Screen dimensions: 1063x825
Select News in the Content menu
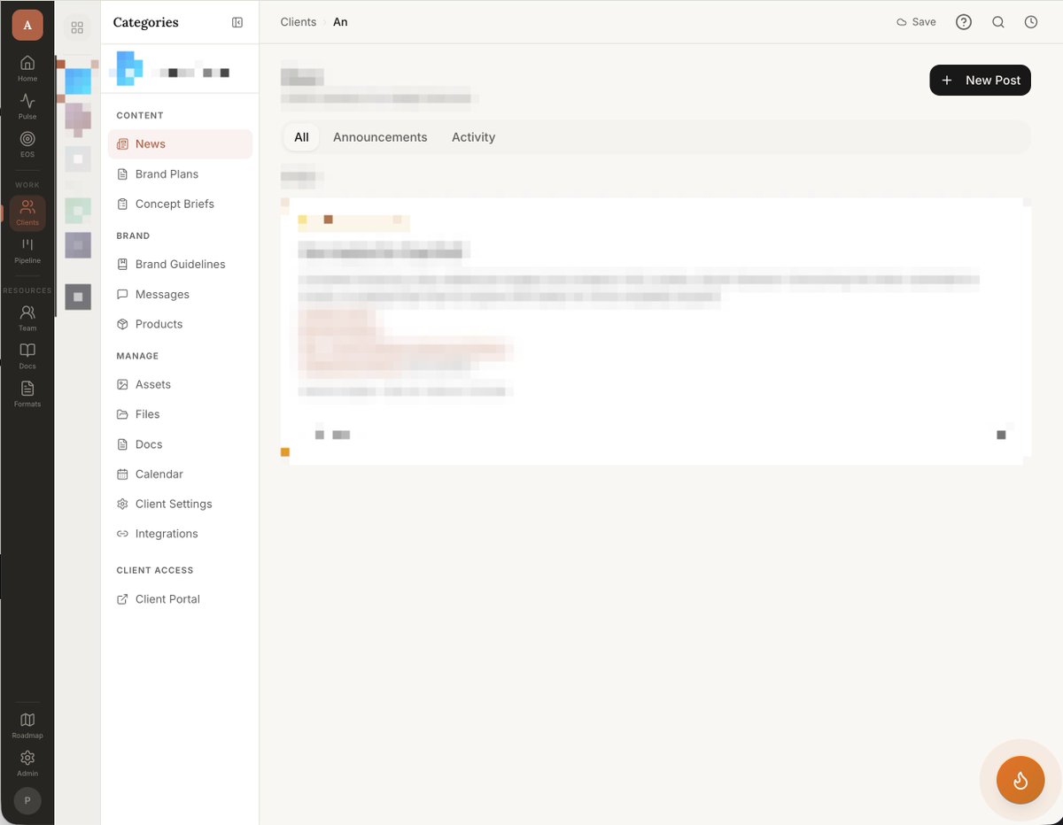click(x=180, y=144)
